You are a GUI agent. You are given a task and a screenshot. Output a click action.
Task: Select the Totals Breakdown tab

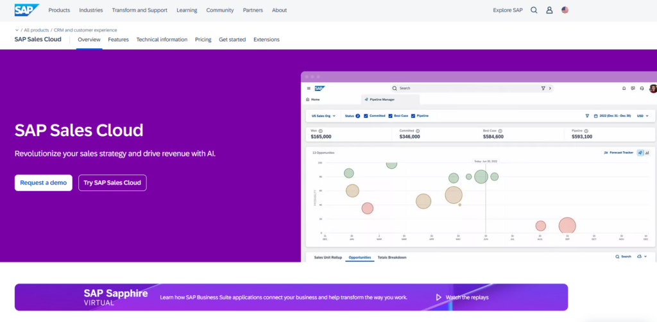pos(392,257)
